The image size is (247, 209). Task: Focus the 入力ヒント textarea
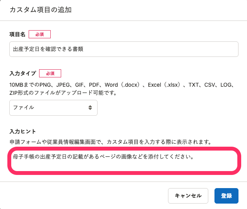coord(124,161)
